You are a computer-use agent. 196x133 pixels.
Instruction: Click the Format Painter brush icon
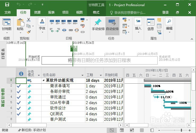(x=29, y=32)
